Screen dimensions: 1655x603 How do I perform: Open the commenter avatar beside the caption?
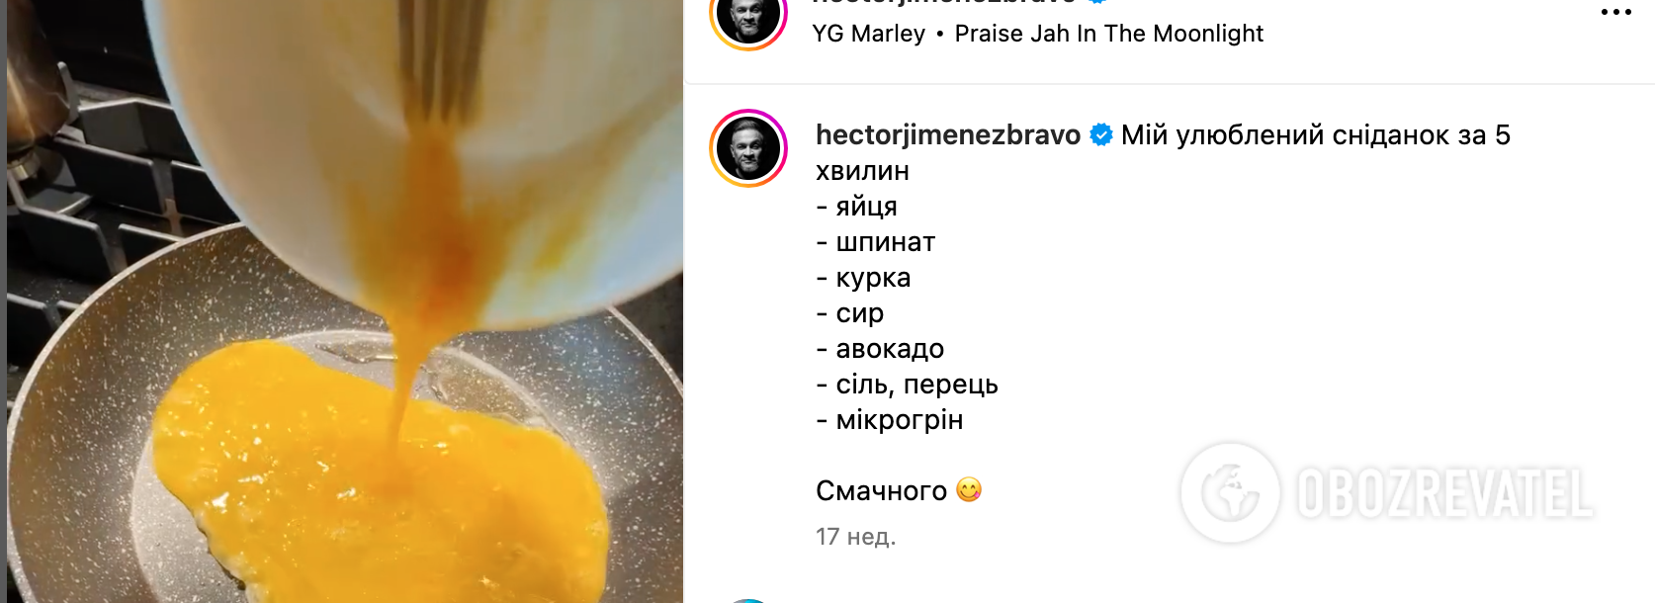pyautogui.click(x=748, y=148)
